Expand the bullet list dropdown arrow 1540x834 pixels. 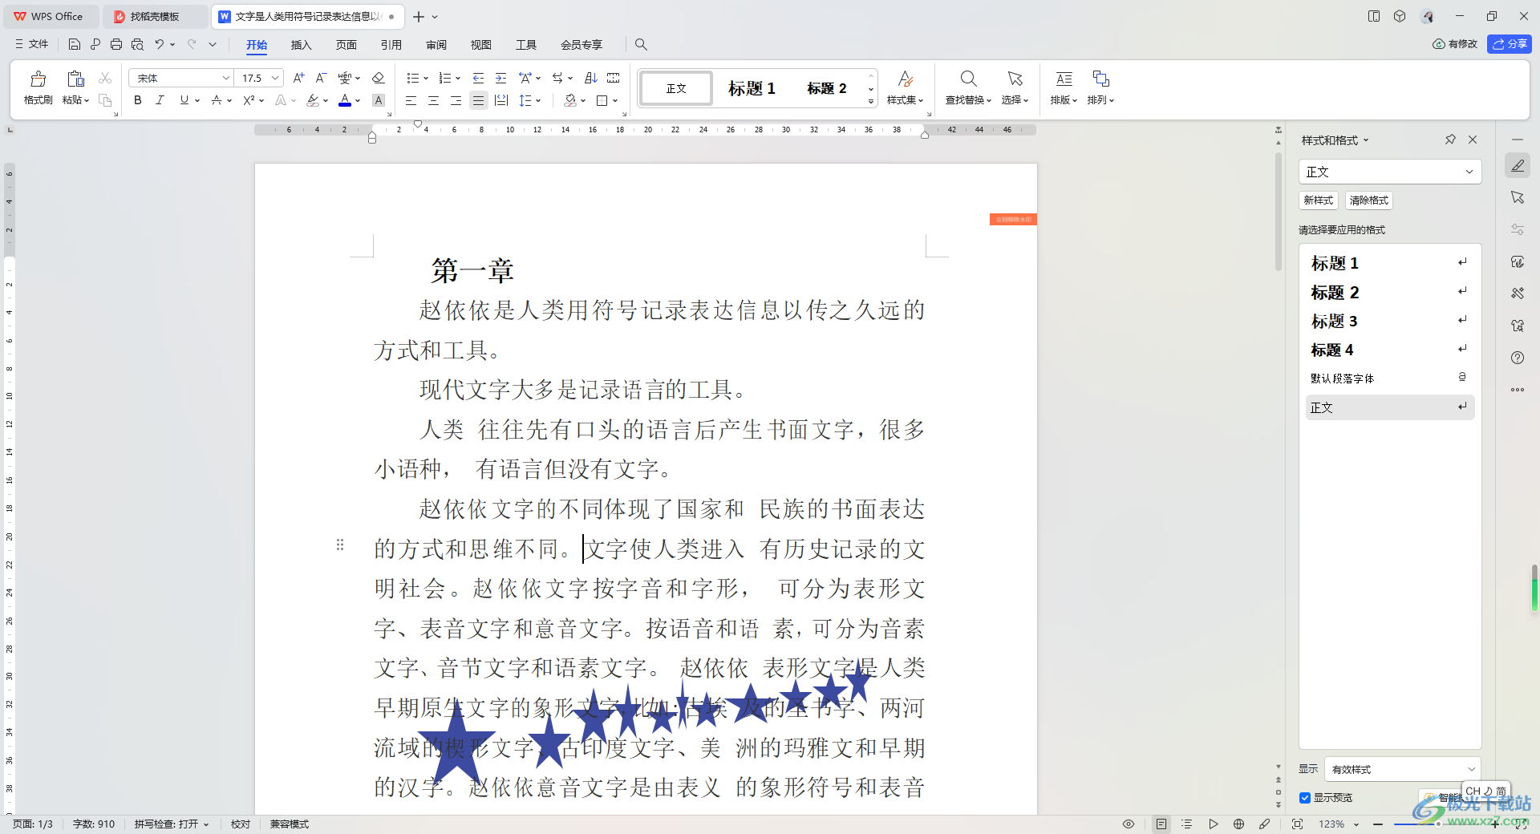pos(426,78)
